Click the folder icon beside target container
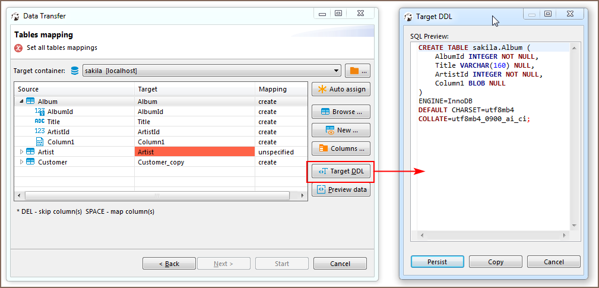The image size is (599, 288). (357, 71)
